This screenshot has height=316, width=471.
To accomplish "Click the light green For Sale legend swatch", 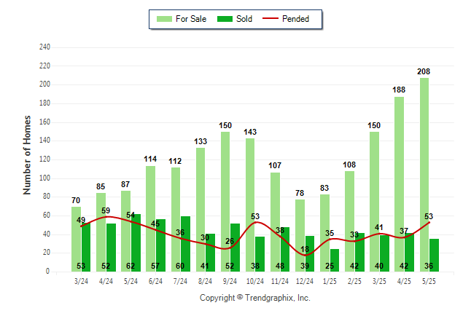I will [164, 19].
